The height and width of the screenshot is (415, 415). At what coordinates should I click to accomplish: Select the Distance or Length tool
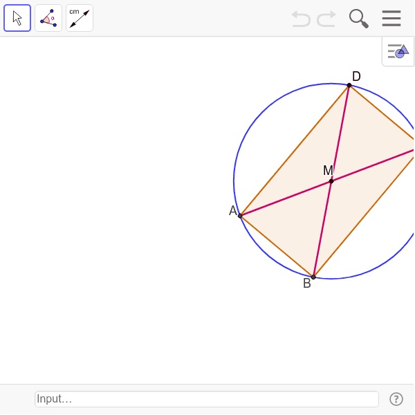tap(80, 18)
